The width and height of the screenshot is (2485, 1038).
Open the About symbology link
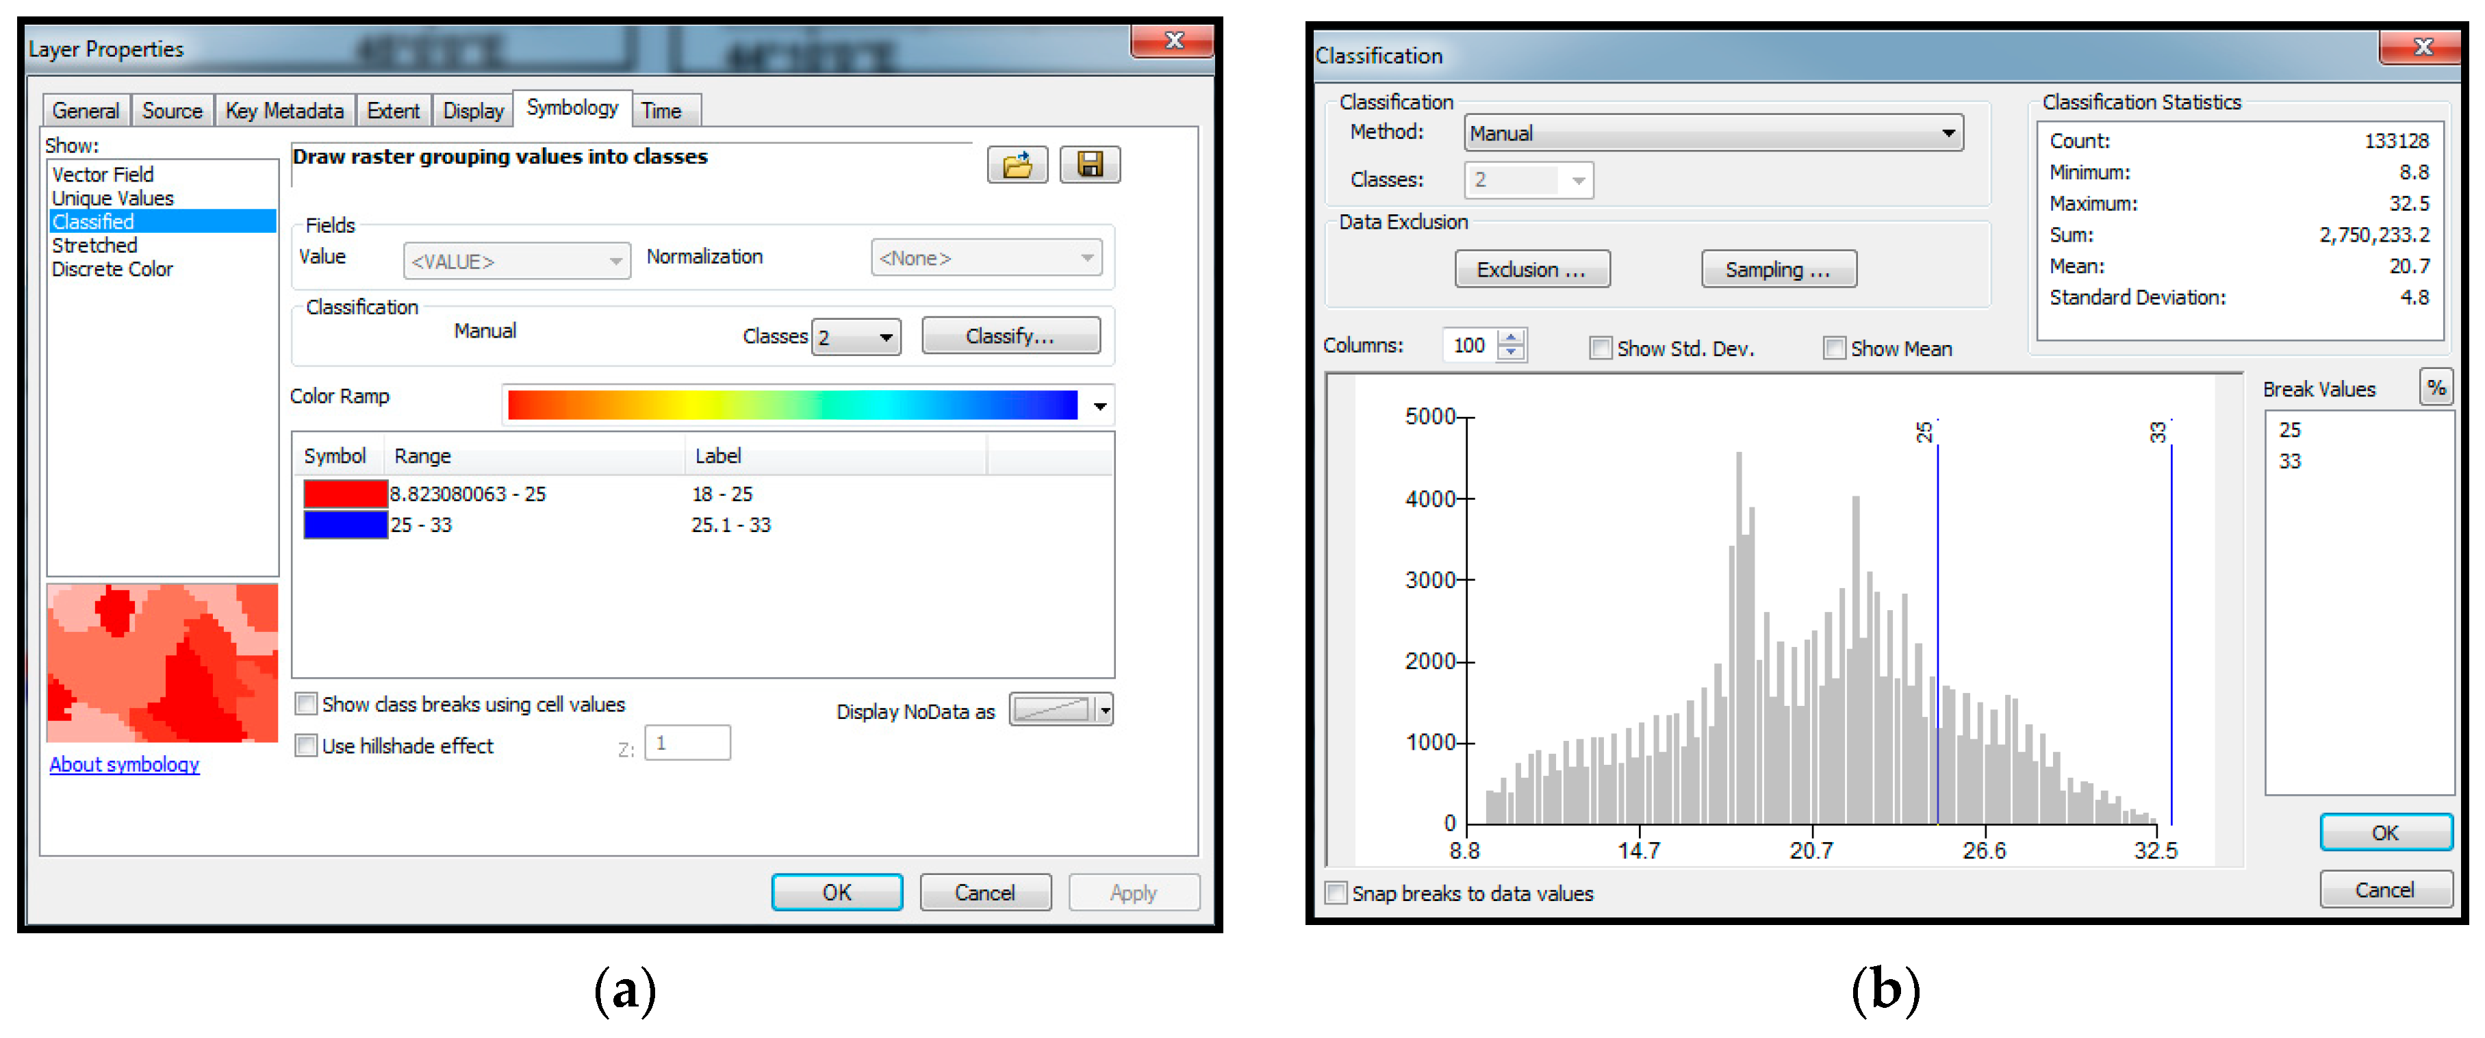coord(125,764)
